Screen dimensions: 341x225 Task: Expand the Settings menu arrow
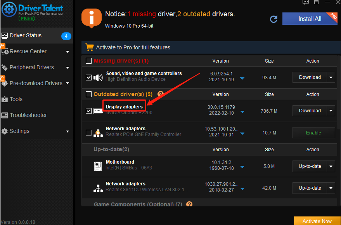tap(68, 131)
